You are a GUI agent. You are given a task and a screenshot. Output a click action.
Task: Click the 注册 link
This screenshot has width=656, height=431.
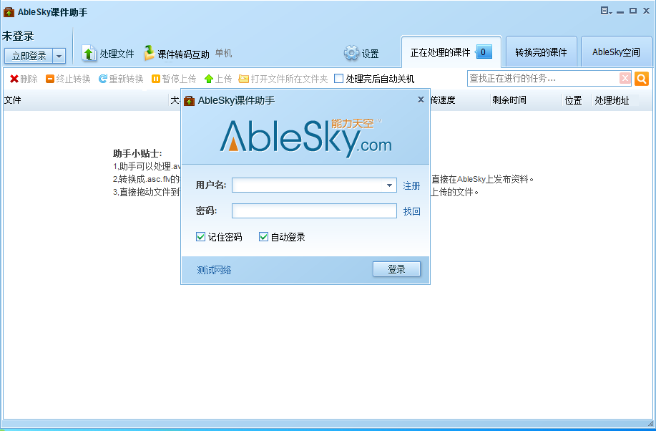pos(411,185)
